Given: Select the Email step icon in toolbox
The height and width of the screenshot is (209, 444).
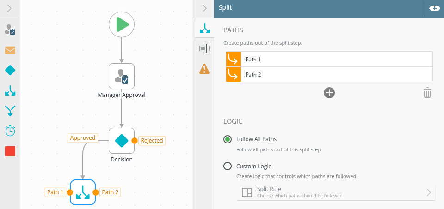Looking at the screenshot, I should [x=10, y=50].
